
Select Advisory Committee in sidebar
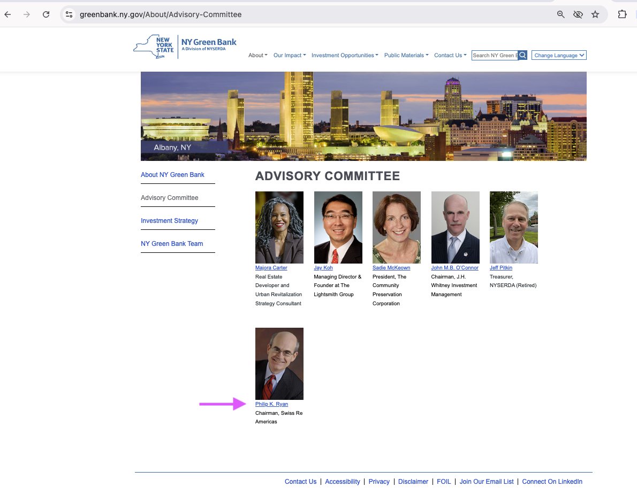point(169,198)
